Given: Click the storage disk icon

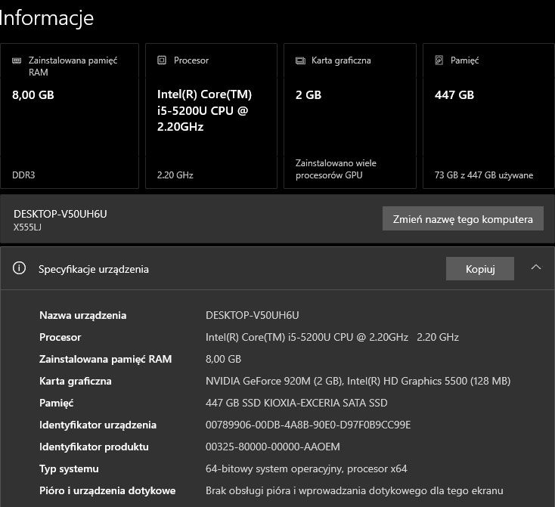Looking at the screenshot, I should pos(439,60).
